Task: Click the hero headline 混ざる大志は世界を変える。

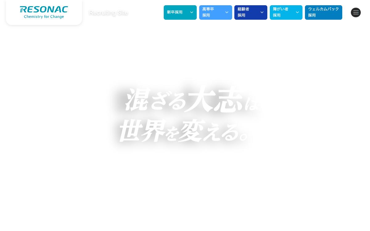Action: 189,115
